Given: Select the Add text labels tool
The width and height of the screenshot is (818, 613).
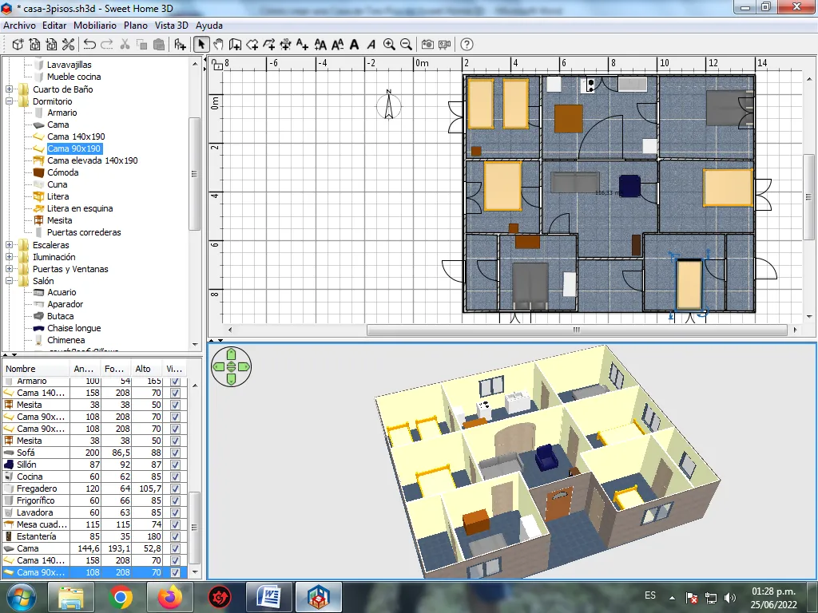Looking at the screenshot, I should pos(302,45).
